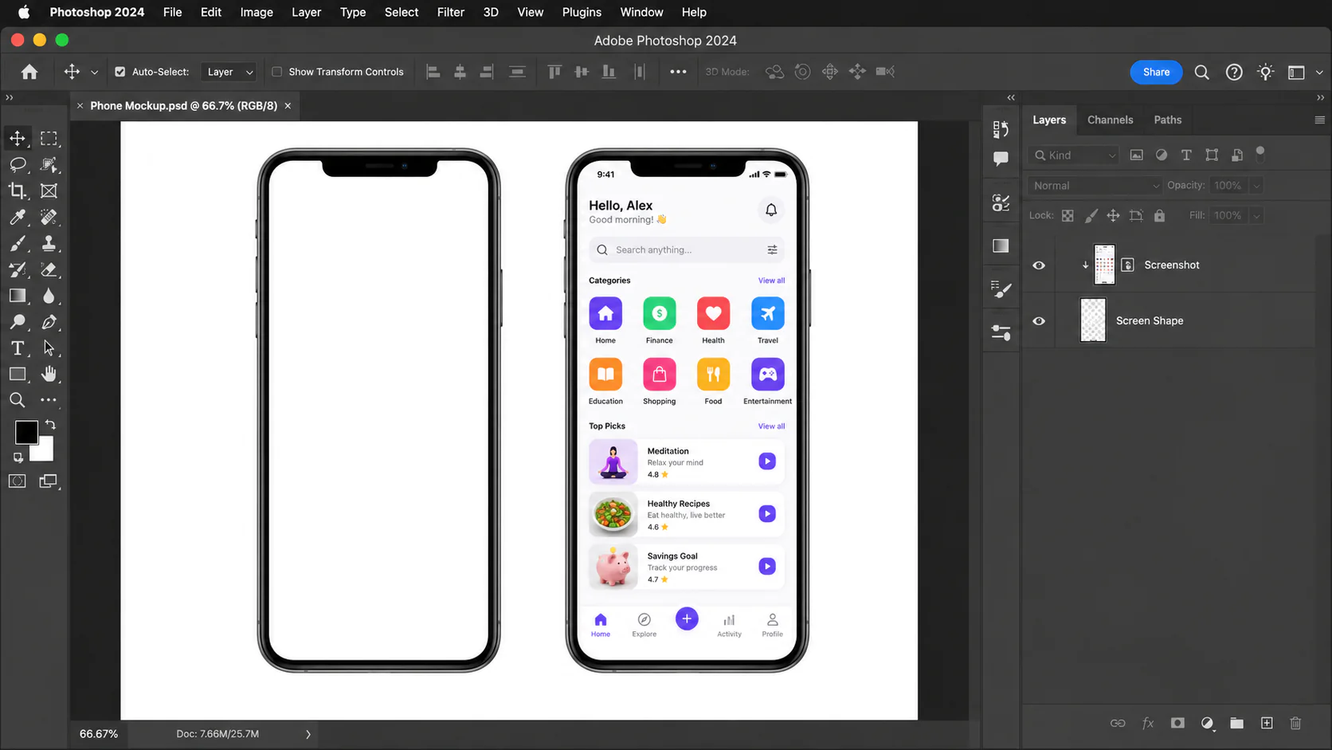Hide the Screenshot layer
Viewport: 1332px width, 750px height.
pyautogui.click(x=1039, y=265)
